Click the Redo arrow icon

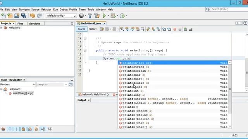click(39, 16)
